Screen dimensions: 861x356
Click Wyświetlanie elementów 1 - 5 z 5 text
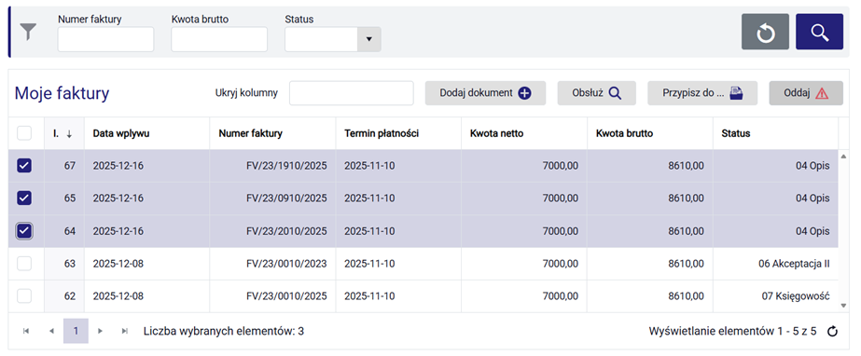coord(732,332)
